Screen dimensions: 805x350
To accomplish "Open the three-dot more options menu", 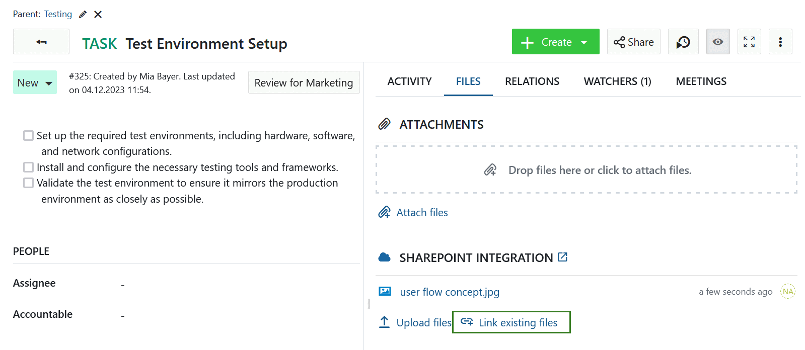I will (780, 42).
